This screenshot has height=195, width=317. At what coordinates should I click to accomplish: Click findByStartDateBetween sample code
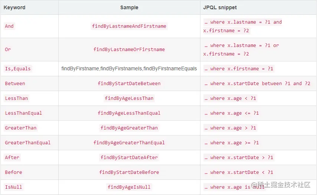pyautogui.click(x=129, y=84)
